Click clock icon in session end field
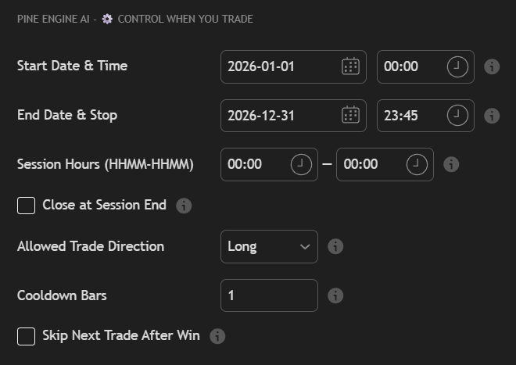The width and height of the screenshot is (516, 365). click(417, 164)
